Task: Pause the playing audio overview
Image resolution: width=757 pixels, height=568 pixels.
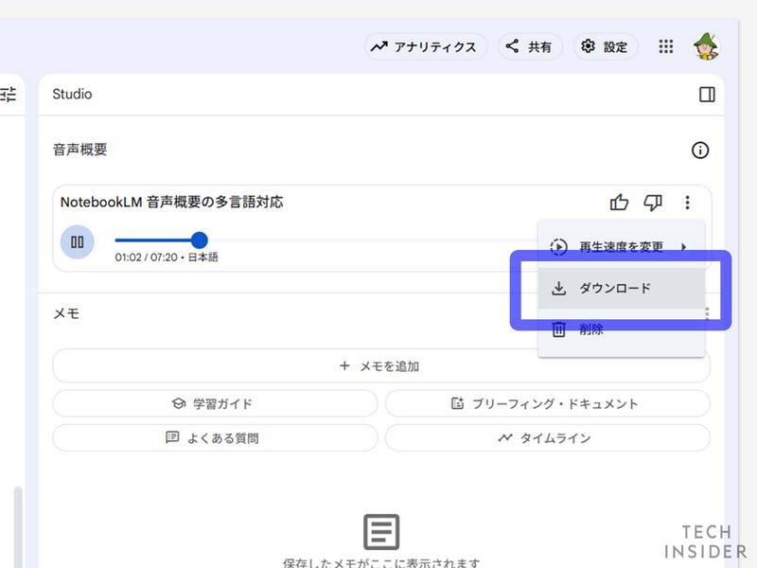Action: pos(78,242)
